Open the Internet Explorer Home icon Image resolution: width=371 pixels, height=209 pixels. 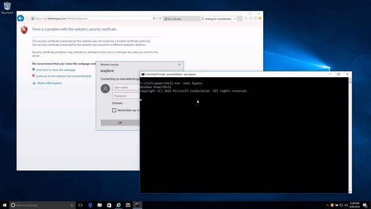[246, 18]
